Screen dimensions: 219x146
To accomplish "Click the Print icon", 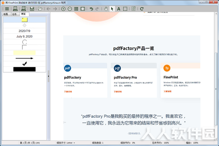I will (15, 9).
